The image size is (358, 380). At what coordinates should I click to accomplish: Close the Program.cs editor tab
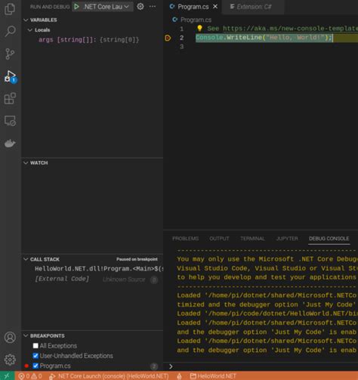click(215, 7)
